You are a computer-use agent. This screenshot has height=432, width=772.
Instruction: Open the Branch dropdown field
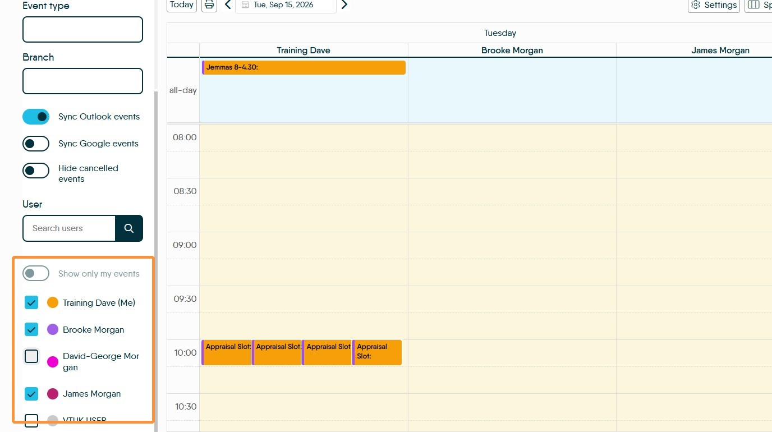[82, 81]
